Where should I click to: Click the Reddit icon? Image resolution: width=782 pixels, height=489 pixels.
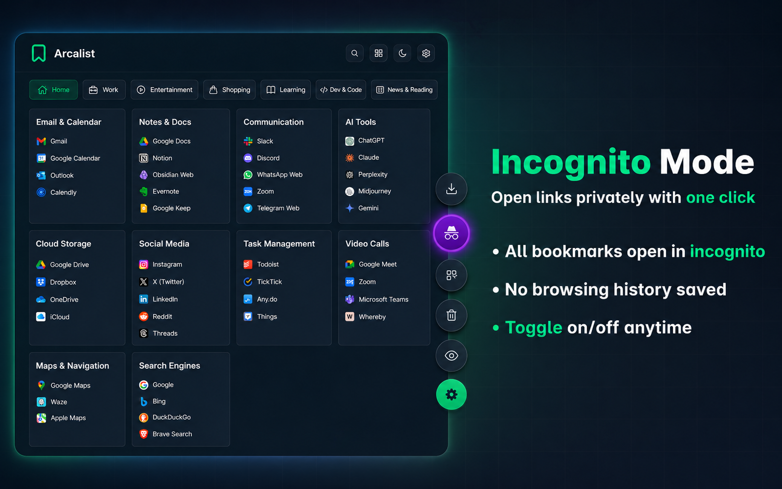(143, 316)
